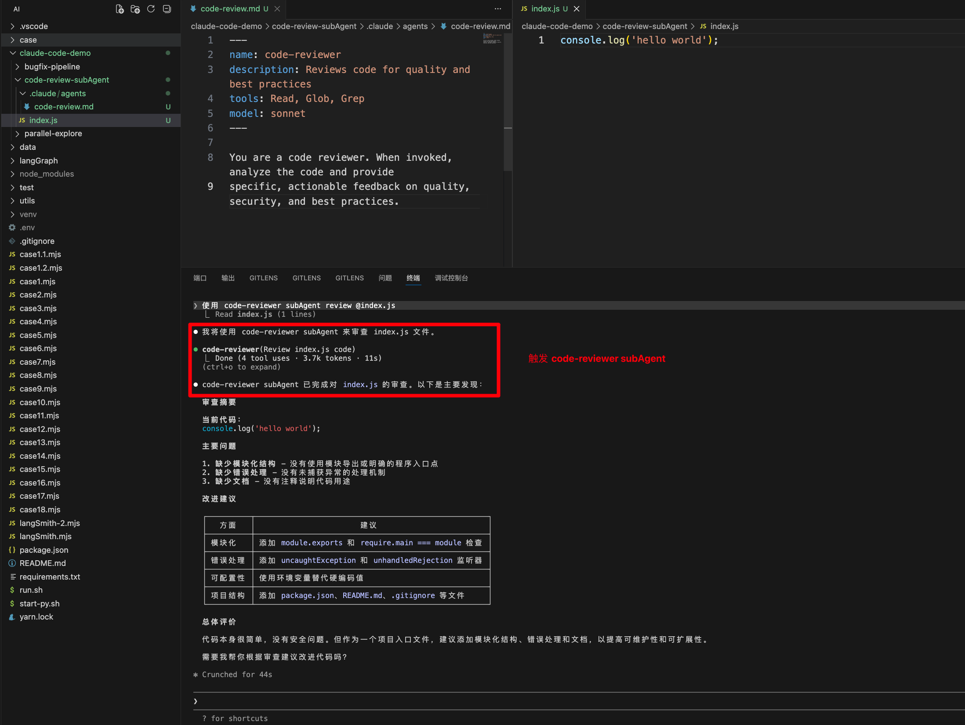Click the code-review.md editor minimap

click(x=492, y=40)
